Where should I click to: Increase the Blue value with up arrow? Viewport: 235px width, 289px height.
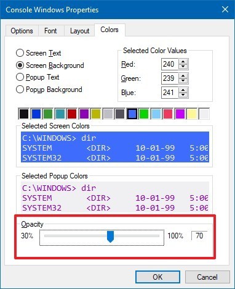[183, 90]
